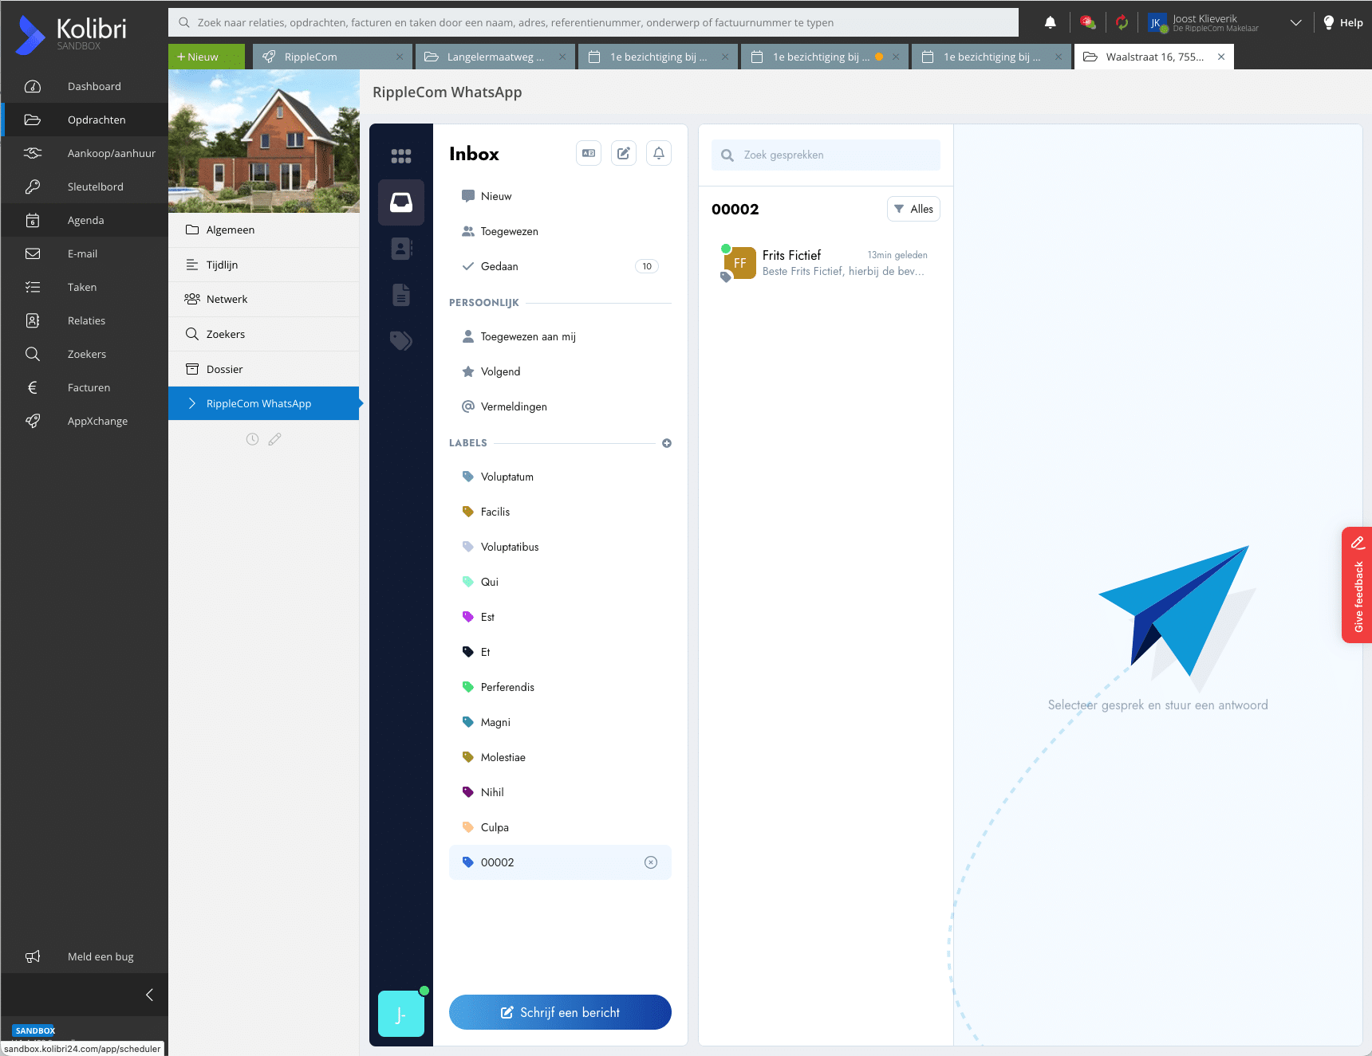Viewport: 1372px width, 1056px height.
Task: Open the labels tag icon in dark sidebar
Action: point(401,341)
